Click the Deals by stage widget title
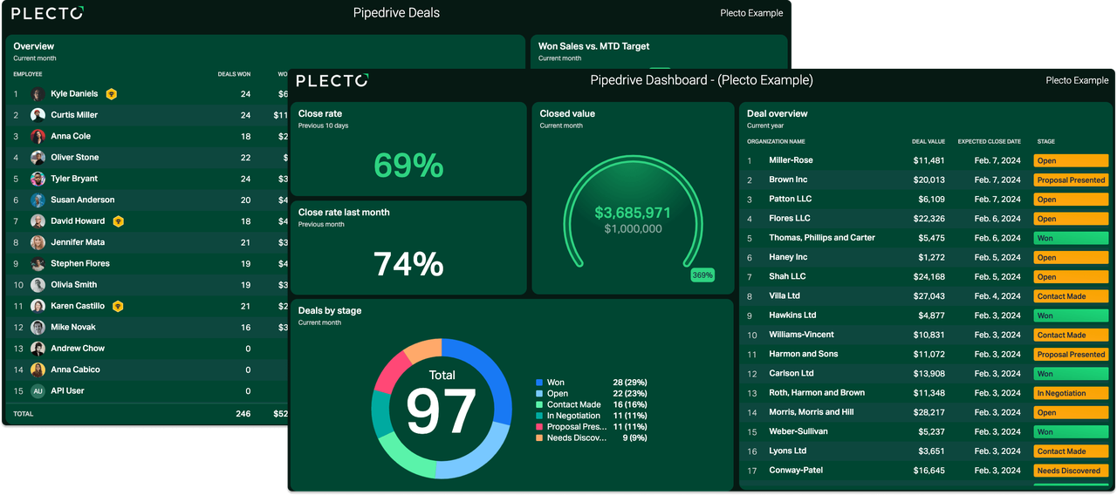This screenshot has width=1117, height=495. click(x=330, y=310)
